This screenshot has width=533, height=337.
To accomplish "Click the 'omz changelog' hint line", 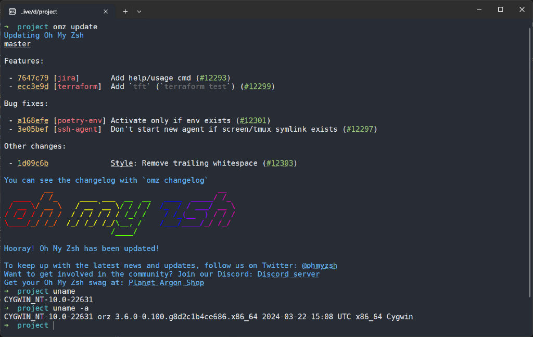I will [x=106, y=180].
